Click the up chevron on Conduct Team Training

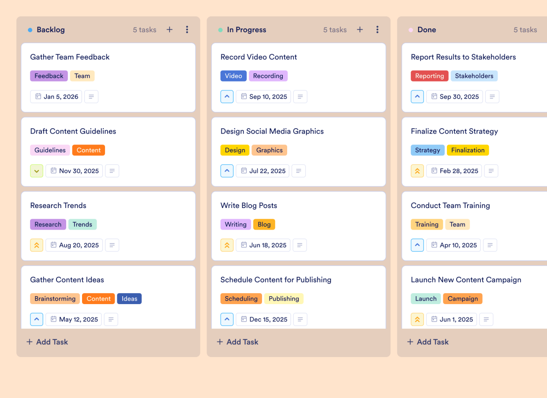click(x=417, y=245)
